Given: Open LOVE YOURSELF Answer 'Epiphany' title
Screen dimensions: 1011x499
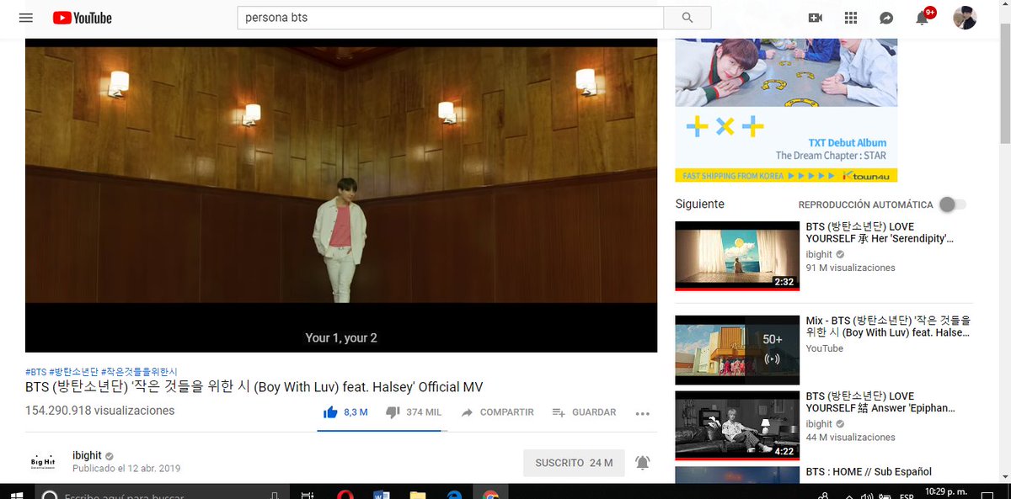Looking at the screenshot, I should tap(880, 402).
